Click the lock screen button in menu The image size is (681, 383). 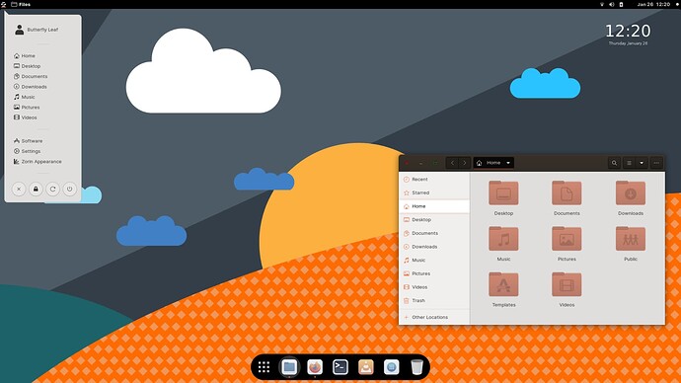point(36,189)
